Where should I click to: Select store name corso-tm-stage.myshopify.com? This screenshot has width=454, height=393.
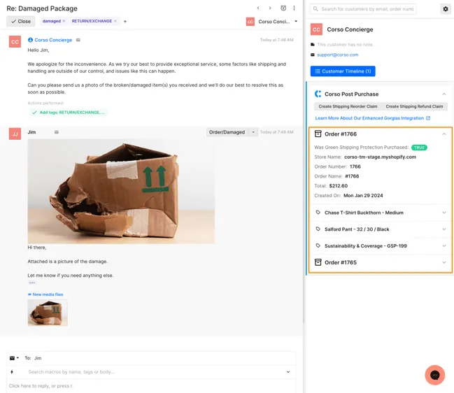(x=380, y=157)
